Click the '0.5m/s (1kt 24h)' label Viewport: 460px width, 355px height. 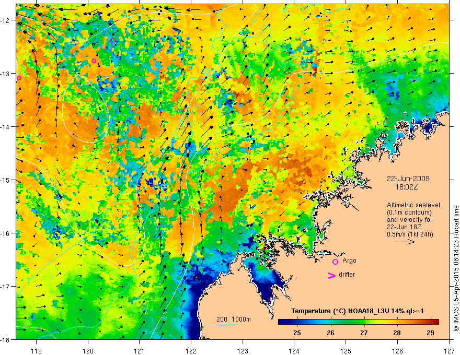[x=410, y=234]
